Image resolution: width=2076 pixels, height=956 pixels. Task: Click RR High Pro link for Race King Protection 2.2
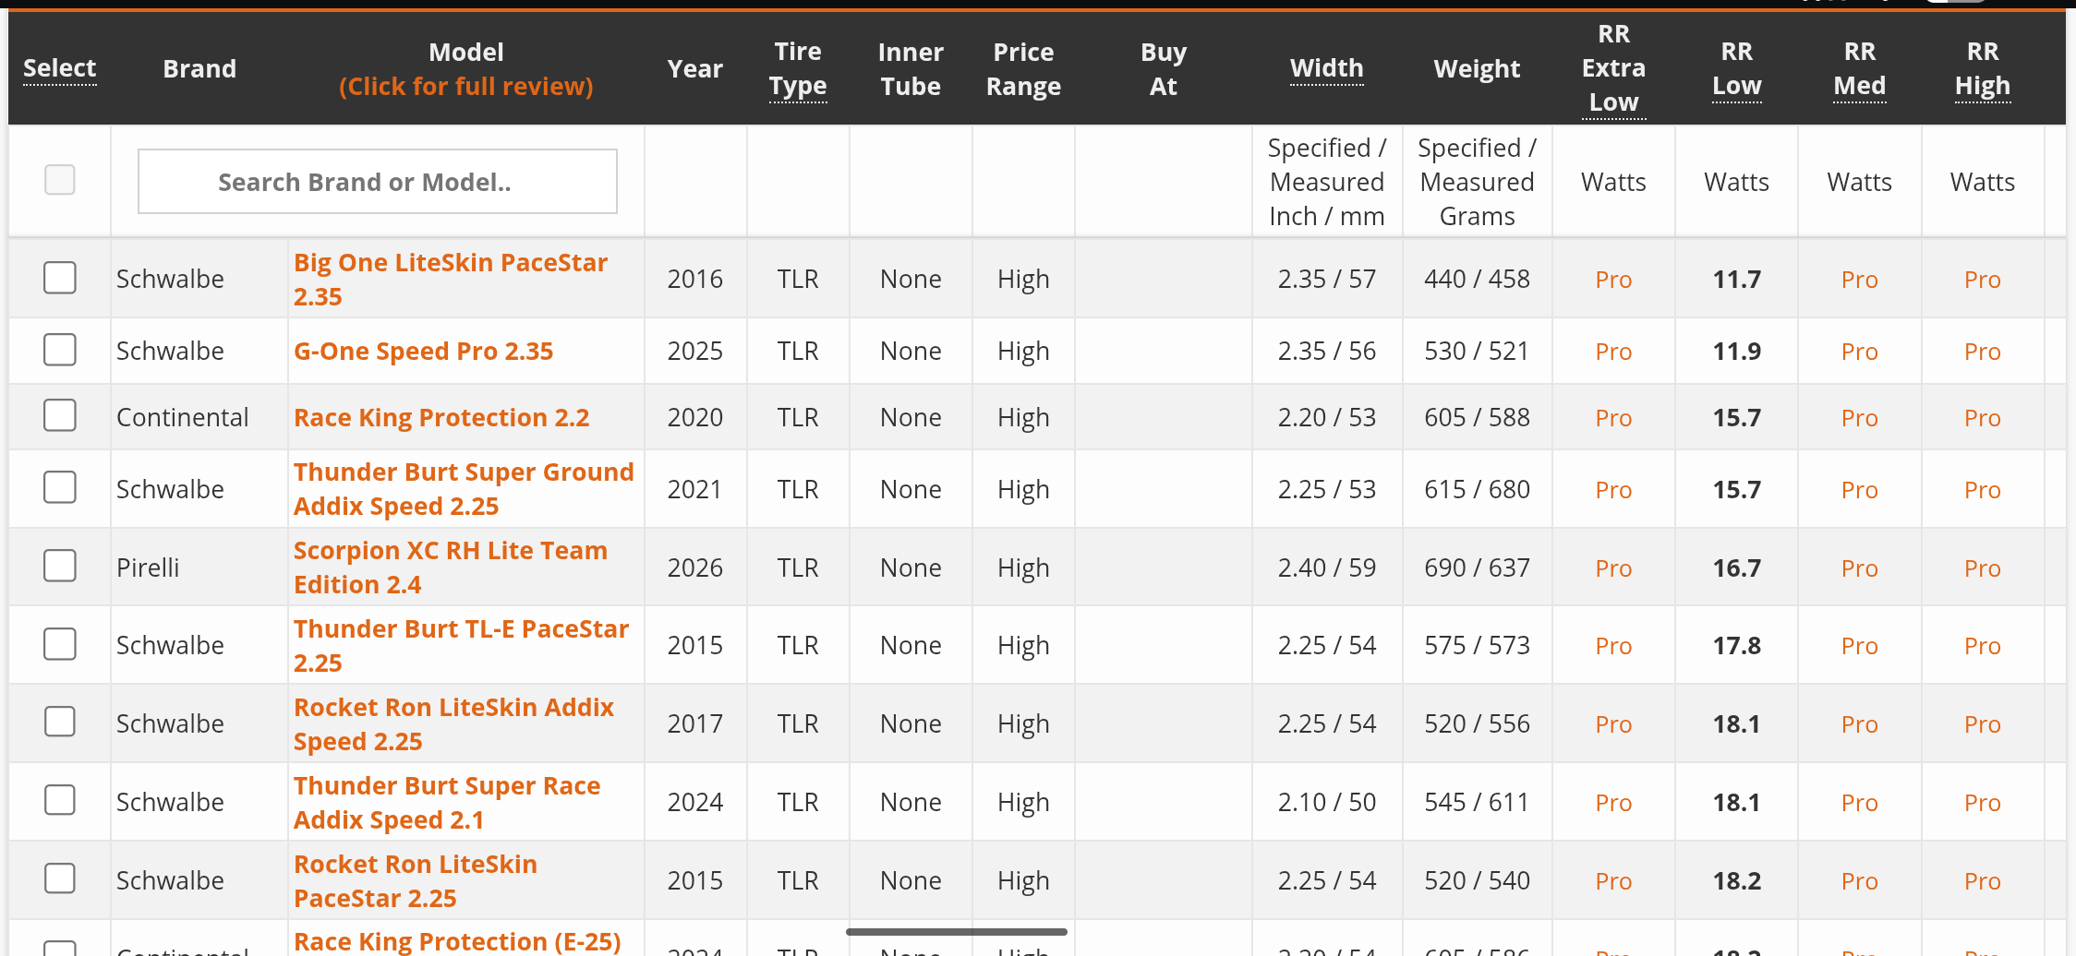1983,418
